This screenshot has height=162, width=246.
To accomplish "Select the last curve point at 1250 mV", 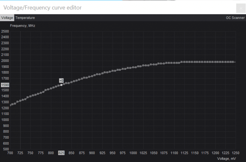I will coord(235,62).
